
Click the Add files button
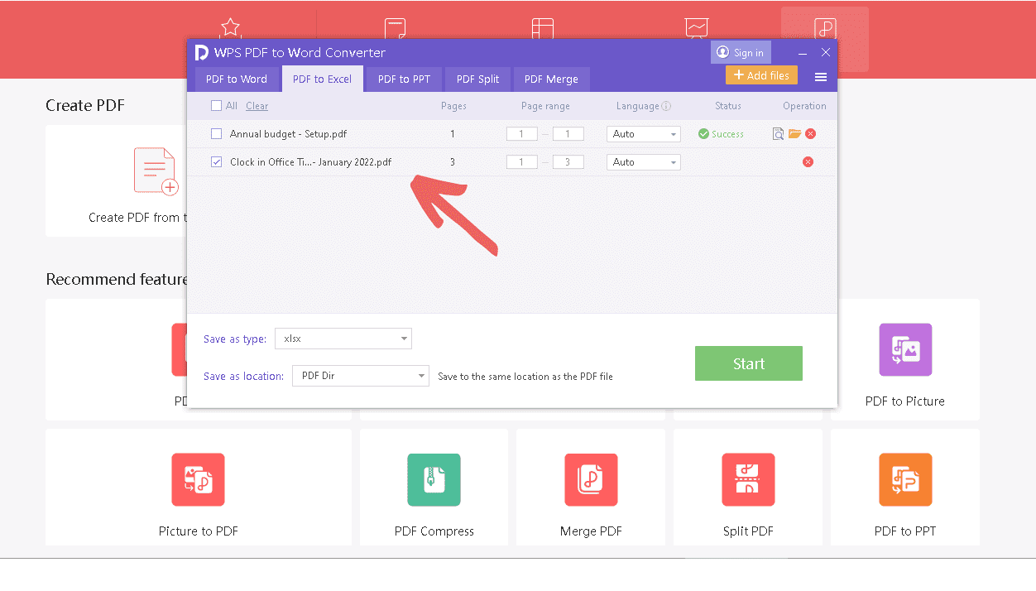pos(761,75)
